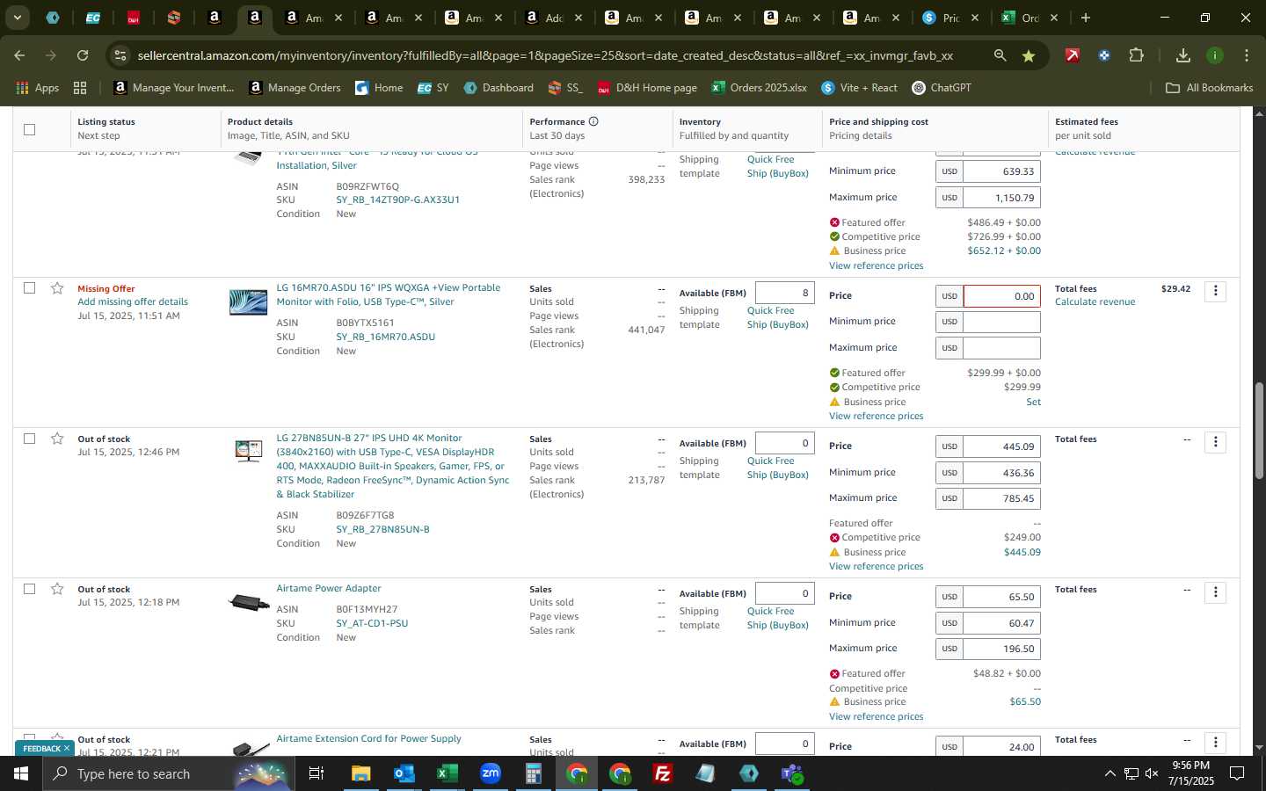Image resolution: width=1266 pixels, height=791 pixels.
Task: Open Outlook from the taskbar
Action: (404, 773)
